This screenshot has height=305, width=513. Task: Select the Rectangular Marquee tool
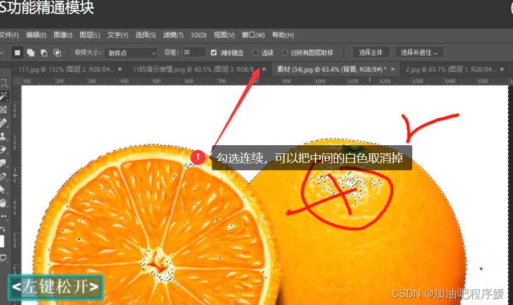point(3,83)
